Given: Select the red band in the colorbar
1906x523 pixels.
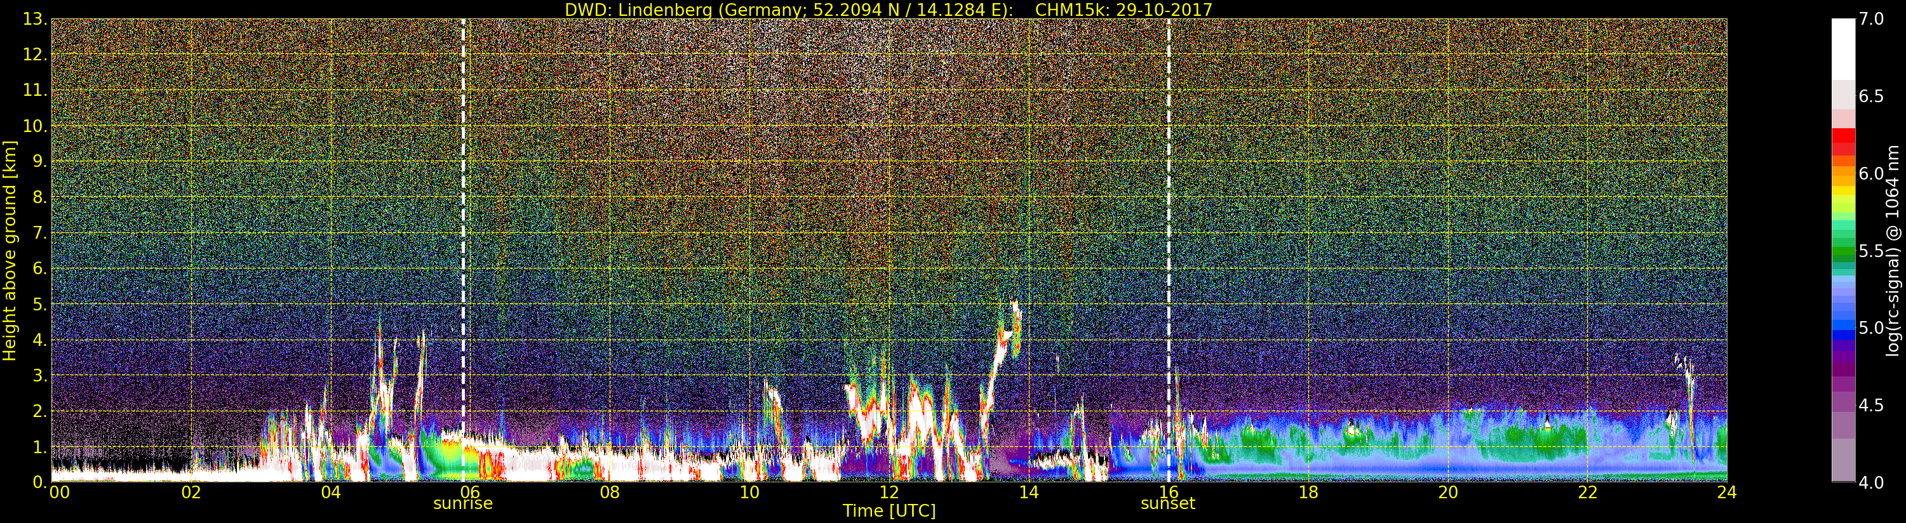Looking at the screenshot, I should pyautogui.click(x=1842, y=140).
